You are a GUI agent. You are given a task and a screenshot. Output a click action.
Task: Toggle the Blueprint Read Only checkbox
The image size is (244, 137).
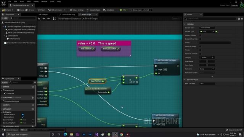pos(201,39)
